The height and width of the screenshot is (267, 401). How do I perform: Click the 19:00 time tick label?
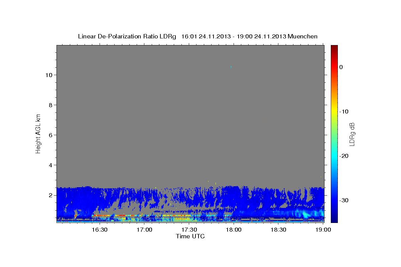pyautogui.click(x=323, y=230)
